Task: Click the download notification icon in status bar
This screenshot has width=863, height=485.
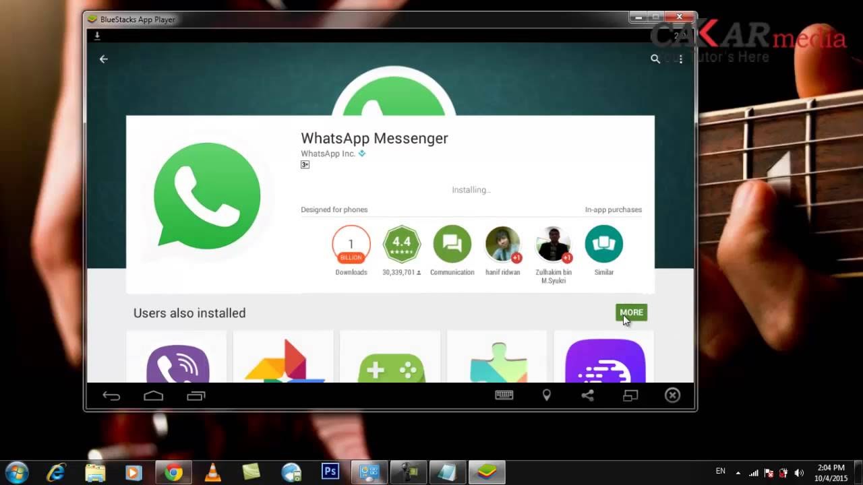Action: tap(97, 35)
